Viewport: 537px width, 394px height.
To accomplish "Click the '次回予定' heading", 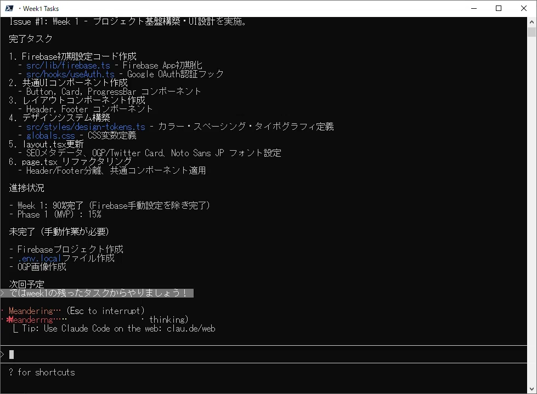I will 26,284.
